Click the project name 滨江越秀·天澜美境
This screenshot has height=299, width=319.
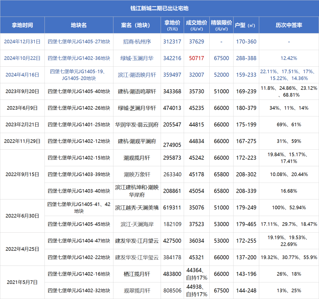[x=137, y=208]
